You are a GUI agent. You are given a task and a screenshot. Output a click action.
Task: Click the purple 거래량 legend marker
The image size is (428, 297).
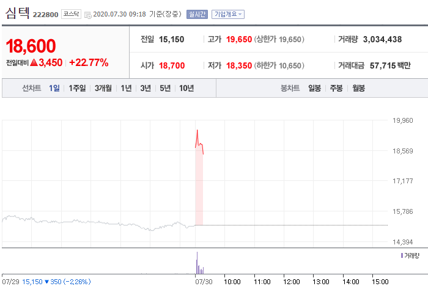pos(402,255)
